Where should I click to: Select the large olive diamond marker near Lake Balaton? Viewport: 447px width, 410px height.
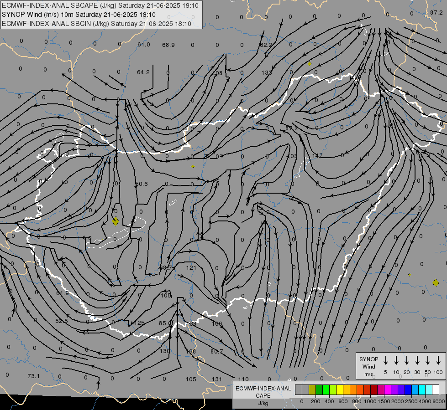(115, 221)
